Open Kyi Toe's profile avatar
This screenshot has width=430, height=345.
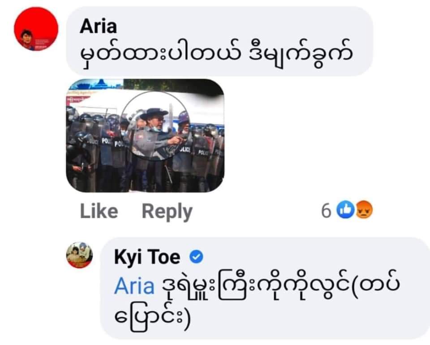(80, 255)
